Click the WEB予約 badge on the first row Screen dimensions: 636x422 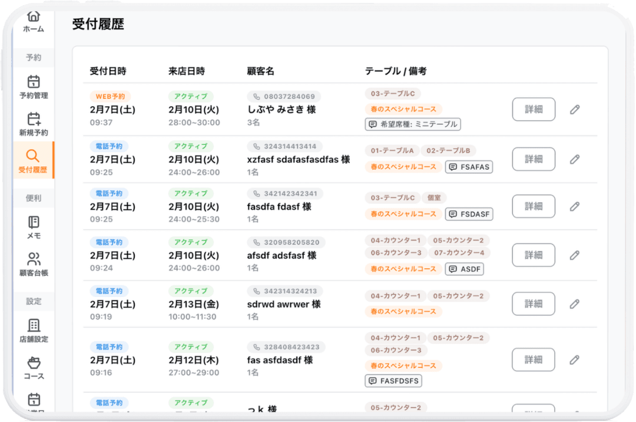[109, 97]
